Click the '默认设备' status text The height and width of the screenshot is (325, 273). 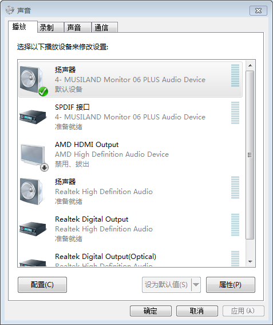coord(69,90)
